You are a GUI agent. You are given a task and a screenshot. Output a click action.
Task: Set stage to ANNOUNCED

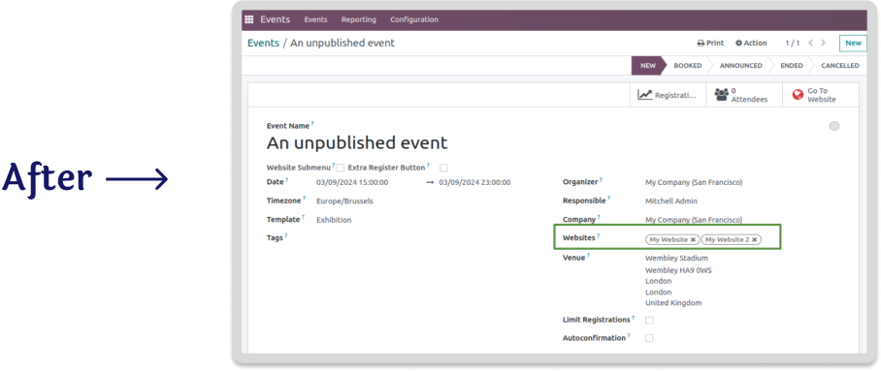pyautogui.click(x=740, y=66)
